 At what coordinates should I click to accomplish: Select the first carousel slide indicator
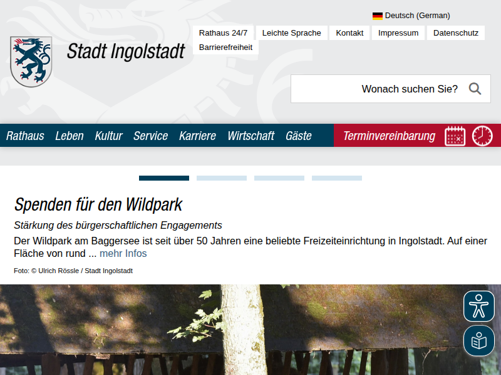[164, 178]
